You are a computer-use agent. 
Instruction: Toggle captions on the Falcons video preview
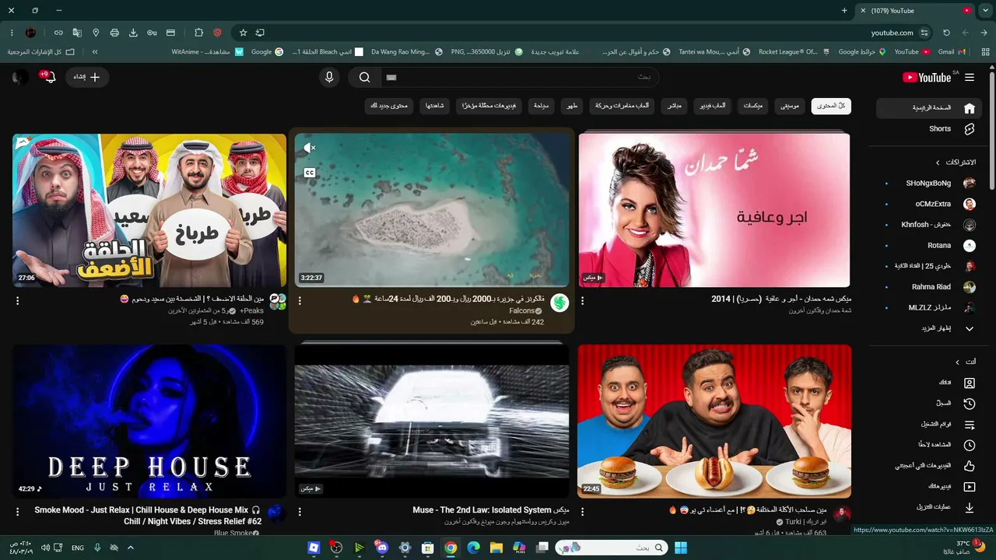(309, 173)
